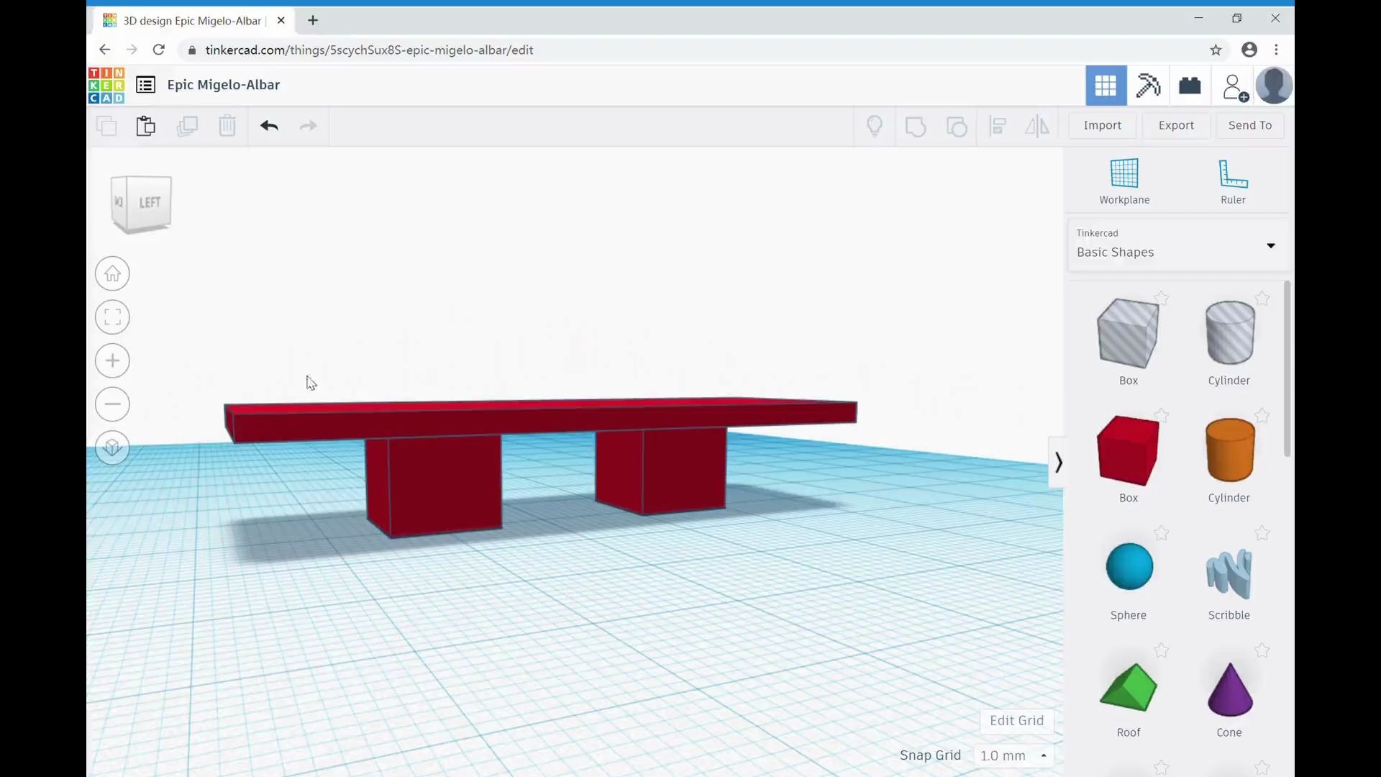Click the Mirror tool icon
The height and width of the screenshot is (777, 1381).
pos(1037,127)
